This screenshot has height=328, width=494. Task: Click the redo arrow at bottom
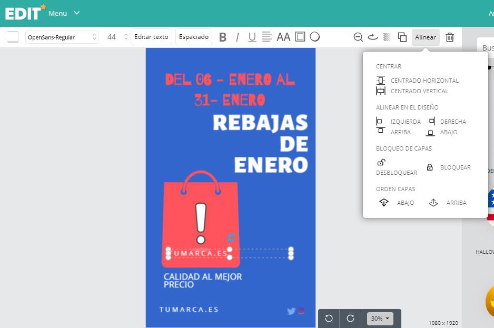click(x=350, y=319)
